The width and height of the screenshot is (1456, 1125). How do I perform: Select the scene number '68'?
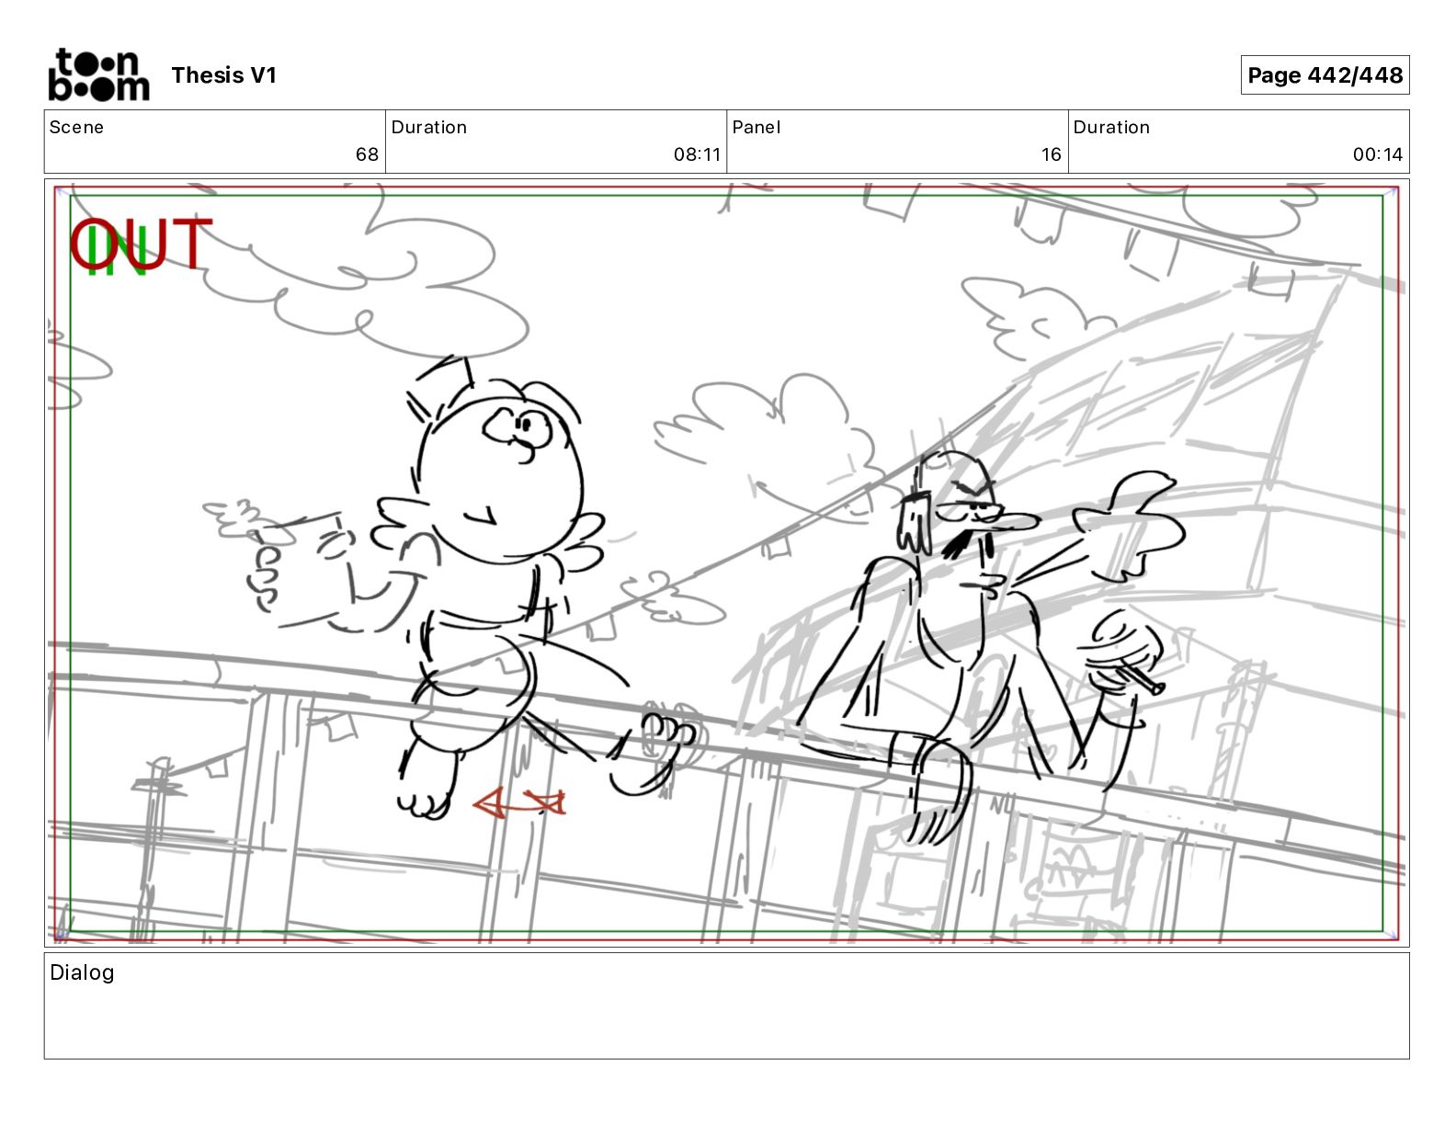(367, 154)
